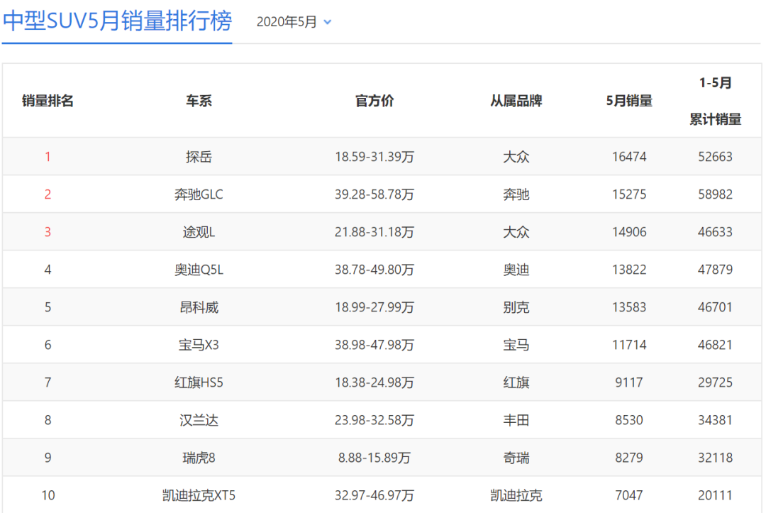
Task: Open the 途观L car series link
Action: [199, 232]
